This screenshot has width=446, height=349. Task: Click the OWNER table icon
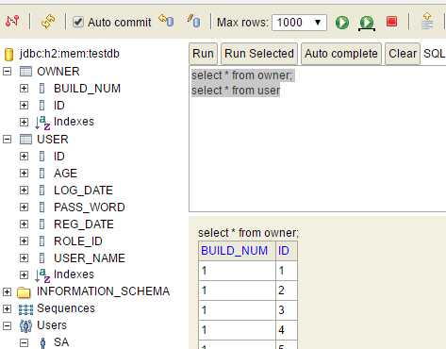pyautogui.click(x=25, y=72)
